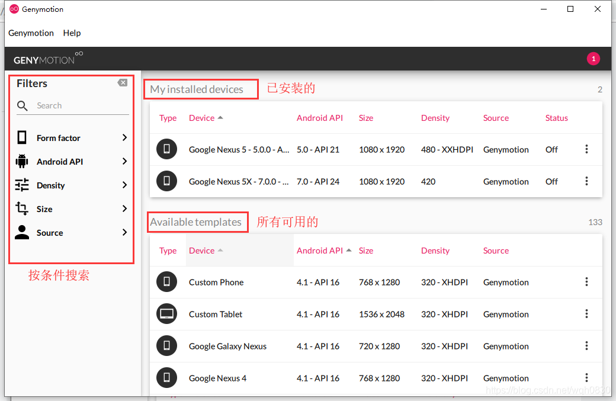The image size is (616, 401).
Task: Click the 1536 x 2048 size cell
Action: [381, 314]
